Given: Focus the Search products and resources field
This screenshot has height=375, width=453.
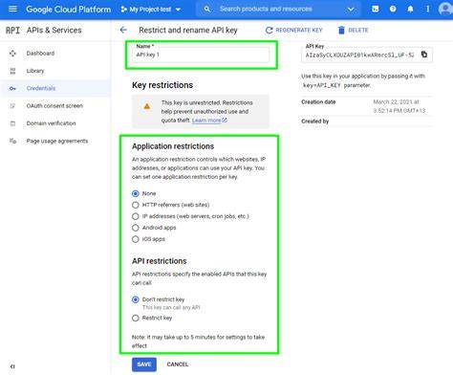Looking at the screenshot, I should (x=277, y=10).
